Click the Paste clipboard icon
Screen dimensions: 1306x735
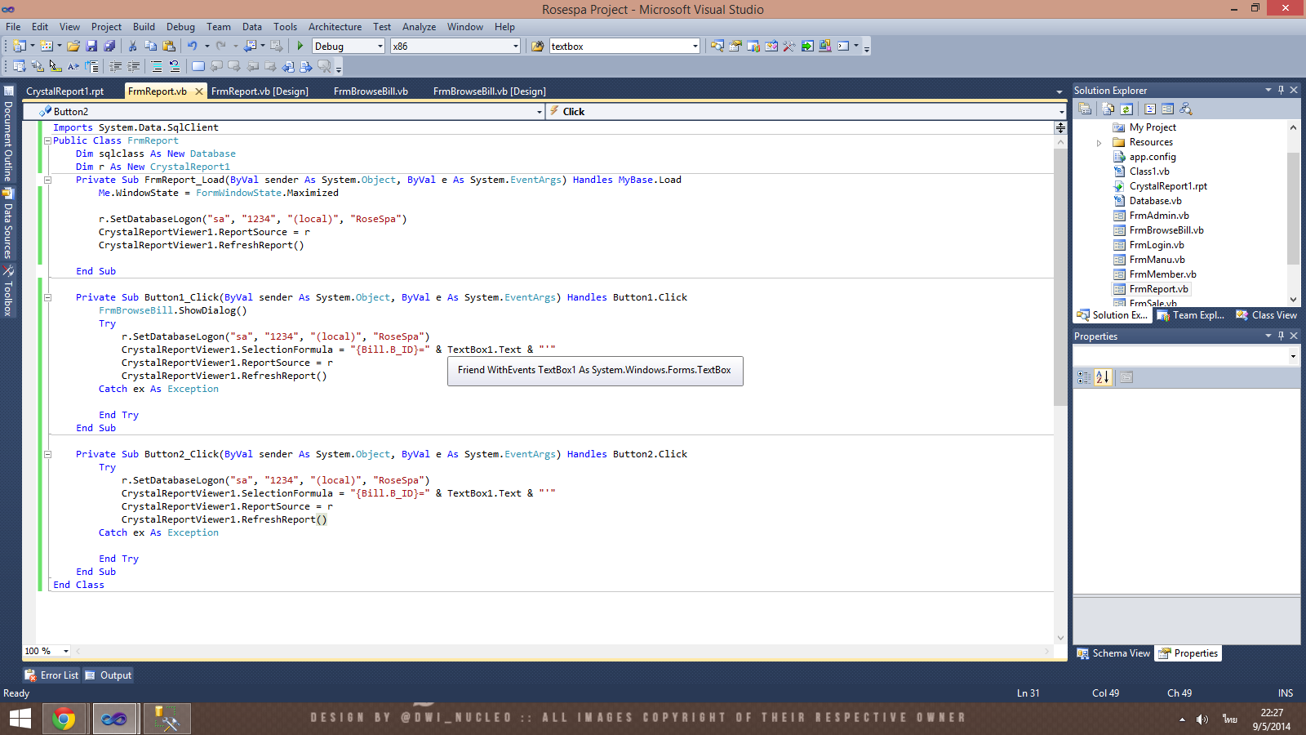[169, 46]
